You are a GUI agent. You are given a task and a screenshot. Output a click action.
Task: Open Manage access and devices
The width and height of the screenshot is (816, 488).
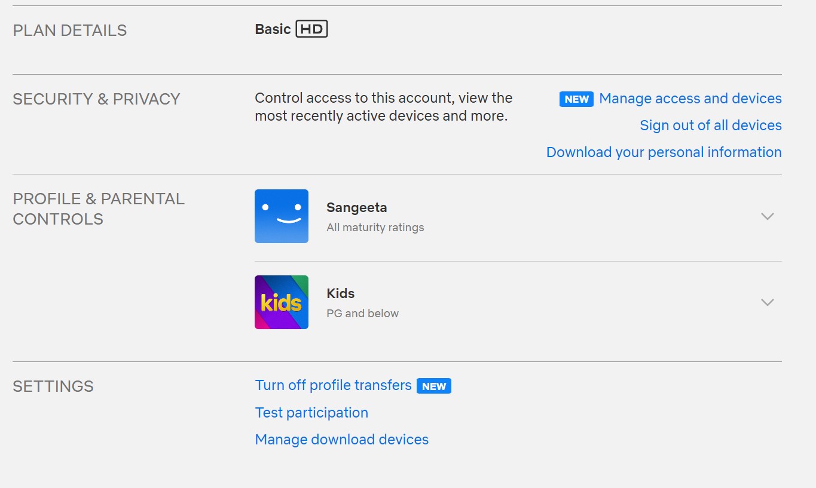coord(690,98)
